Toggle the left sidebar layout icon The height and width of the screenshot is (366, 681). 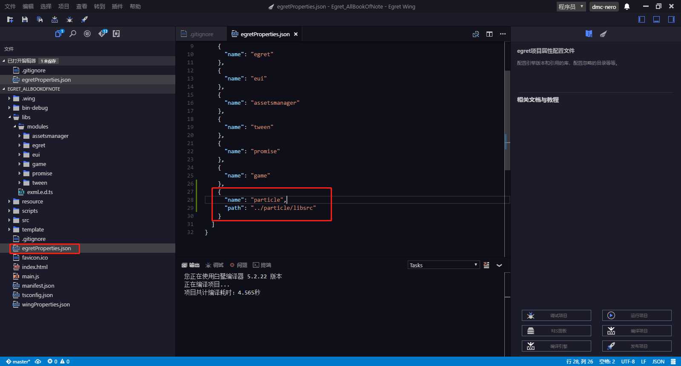[x=642, y=20]
